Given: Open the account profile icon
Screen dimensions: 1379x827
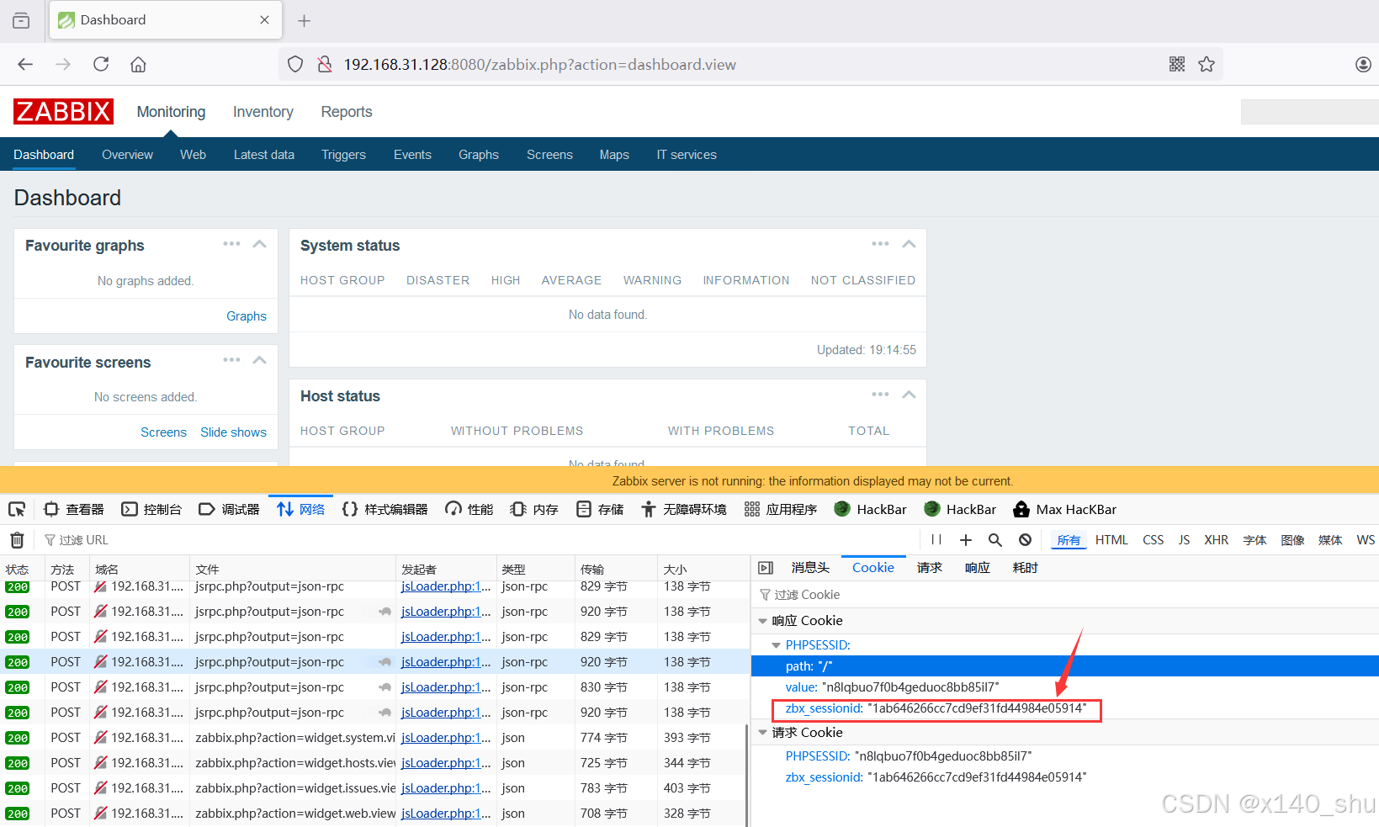Looking at the screenshot, I should [1363, 64].
